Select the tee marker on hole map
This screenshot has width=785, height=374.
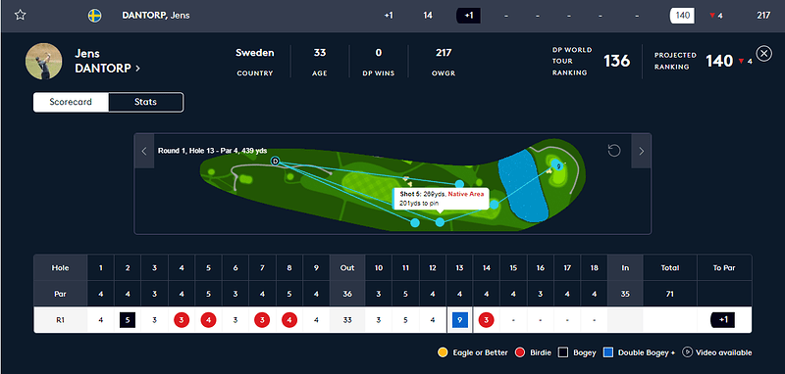(x=275, y=161)
